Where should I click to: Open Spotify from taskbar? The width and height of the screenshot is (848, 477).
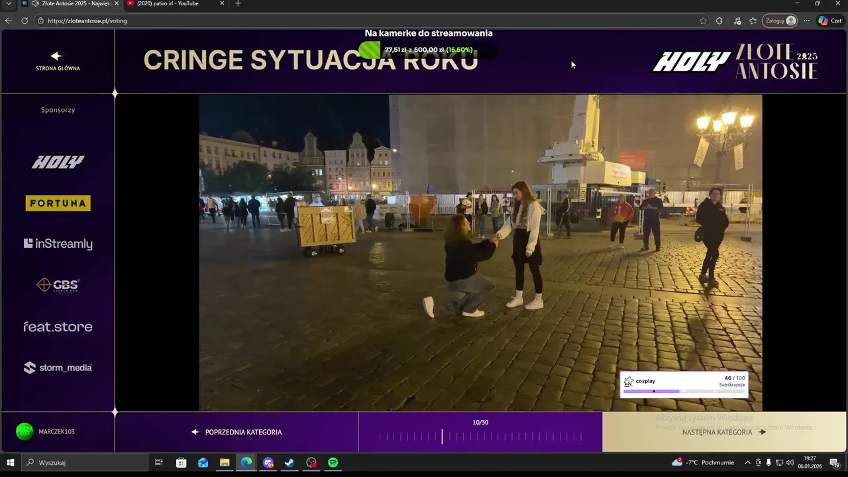(333, 462)
